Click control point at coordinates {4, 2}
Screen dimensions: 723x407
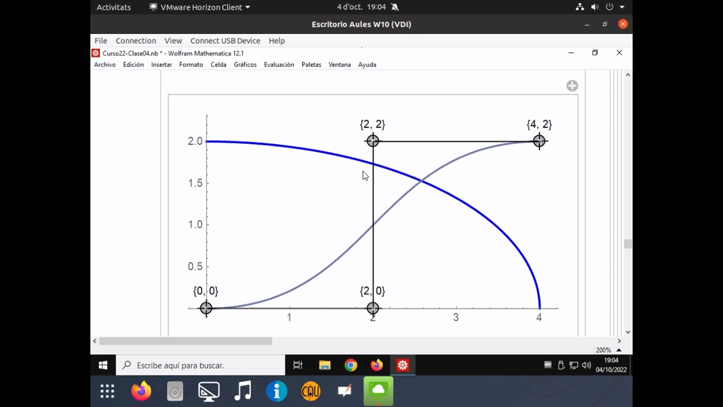[x=539, y=141]
